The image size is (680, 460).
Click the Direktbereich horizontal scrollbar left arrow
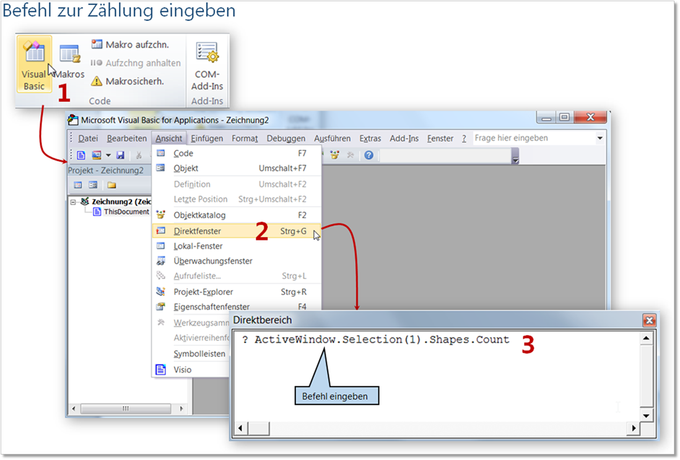240,428
